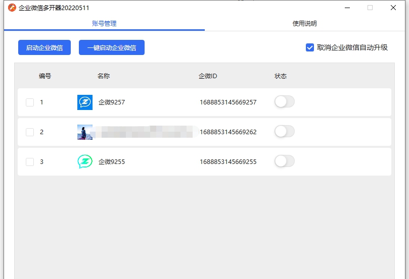Switch to the 账号管理 tab

104,23
